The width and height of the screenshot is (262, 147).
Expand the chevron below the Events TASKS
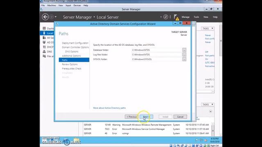pos(210,111)
